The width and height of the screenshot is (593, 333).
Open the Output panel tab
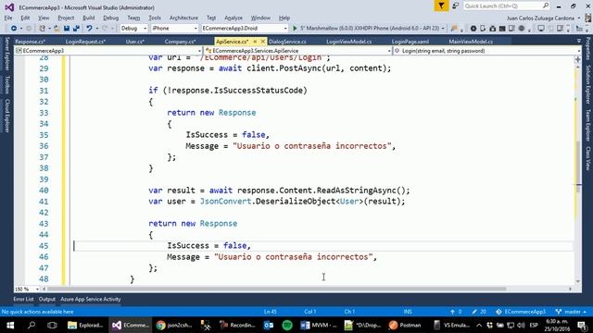[x=47, y=299]
